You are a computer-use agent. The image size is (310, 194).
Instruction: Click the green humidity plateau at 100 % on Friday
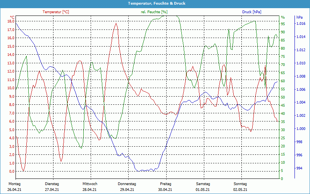coord(171,16)
